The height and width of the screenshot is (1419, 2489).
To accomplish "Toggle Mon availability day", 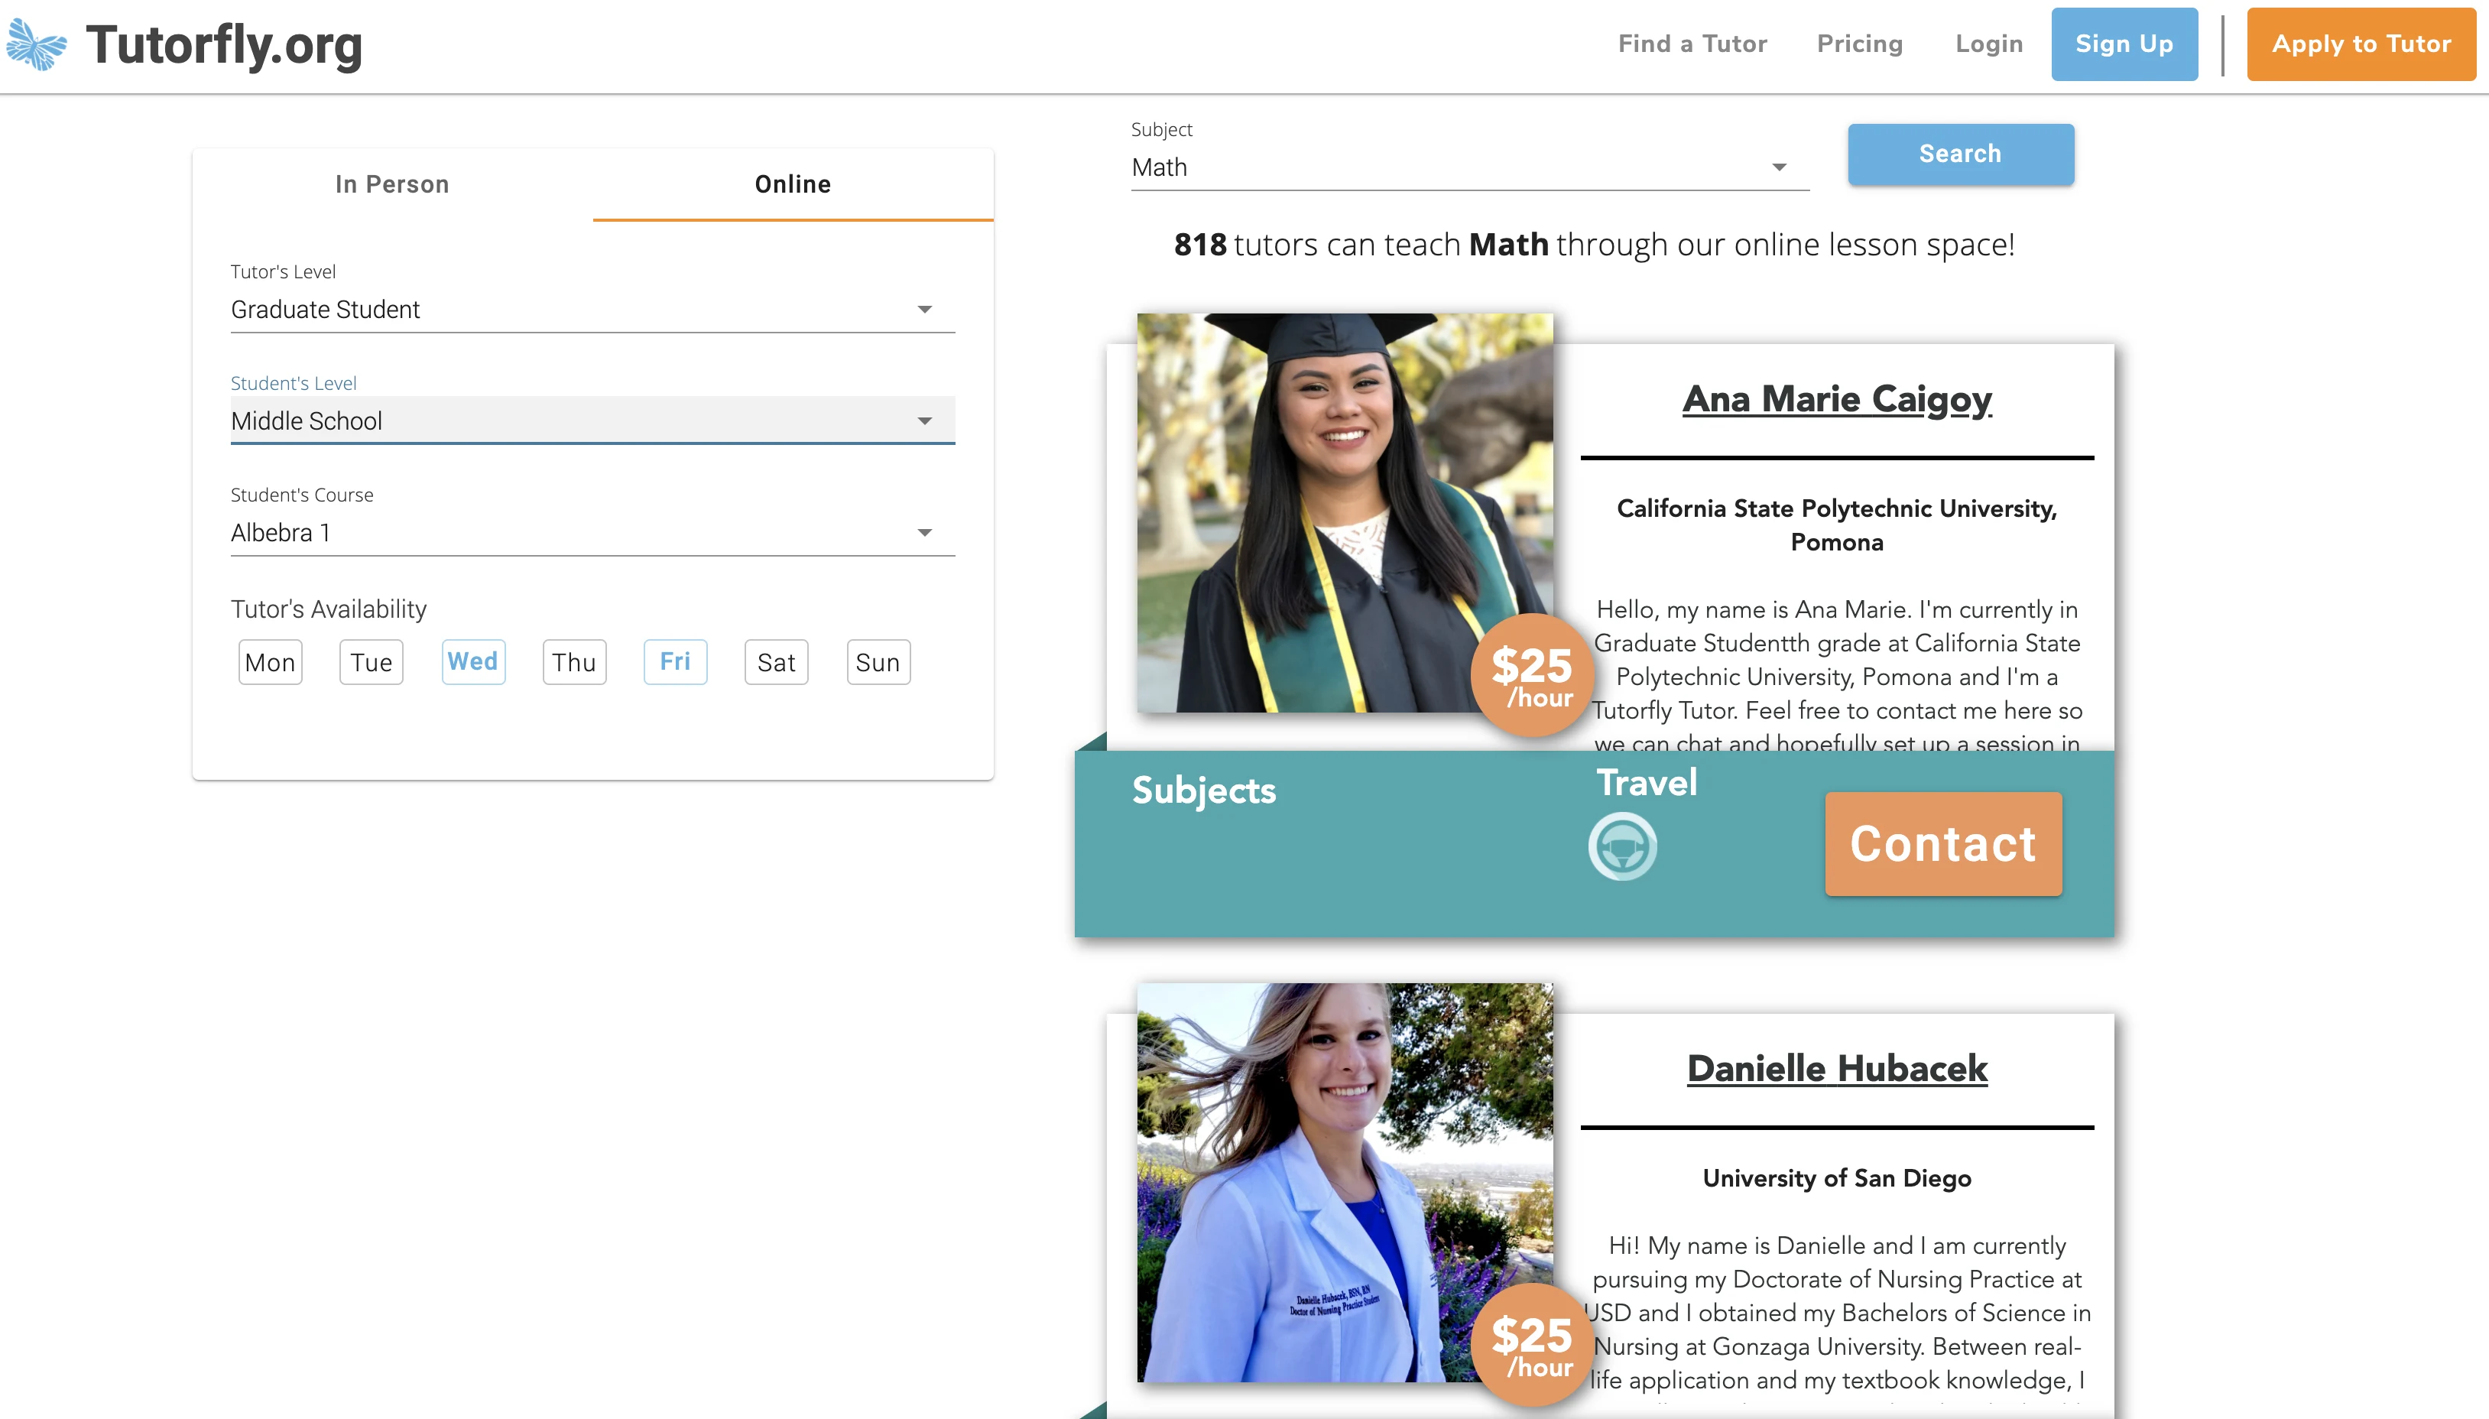I will tap(270, 662).
